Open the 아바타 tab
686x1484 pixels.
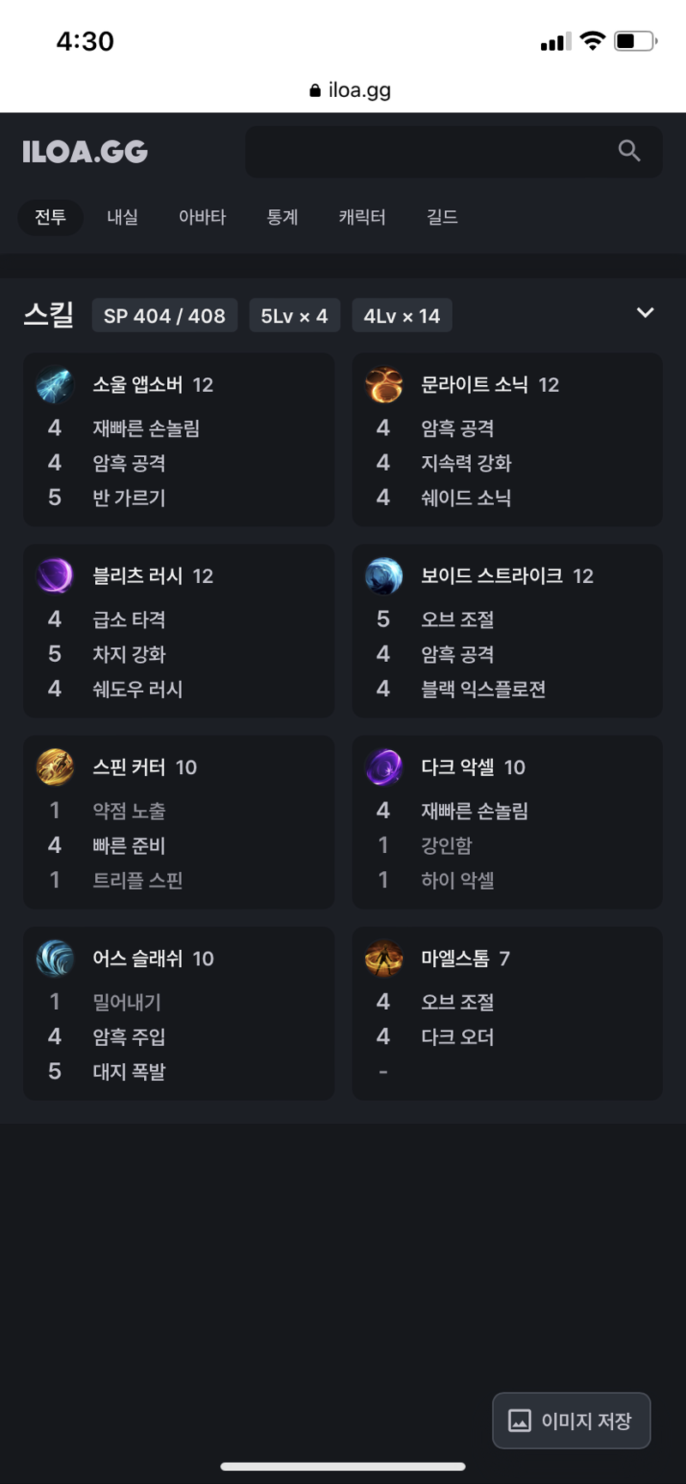(x=202, y=217)
